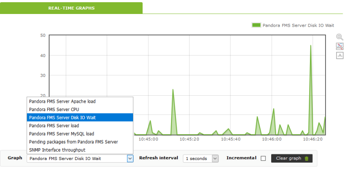351x174 pixels.
Task: Click the 10:45:20 time axis label
Action: pyautogui.click(x=190, y=139)
